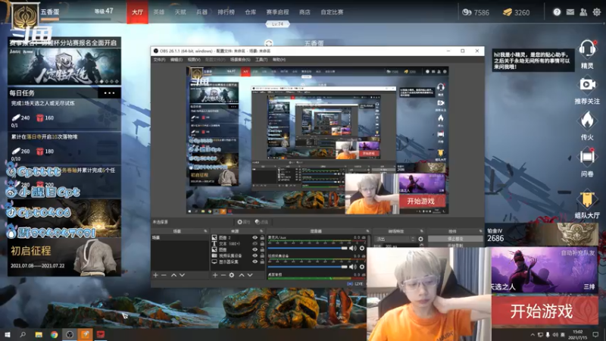The height and width of the screenshot is (341, 606).
Task: Expand 每日任务 three-dots menu
Action: [109, 92]
